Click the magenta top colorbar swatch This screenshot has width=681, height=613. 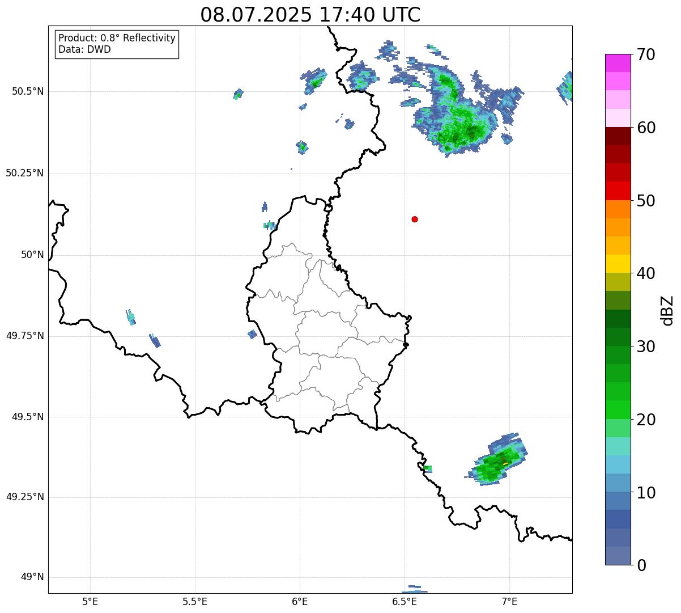pyautogui.click(x=618, y=63)
